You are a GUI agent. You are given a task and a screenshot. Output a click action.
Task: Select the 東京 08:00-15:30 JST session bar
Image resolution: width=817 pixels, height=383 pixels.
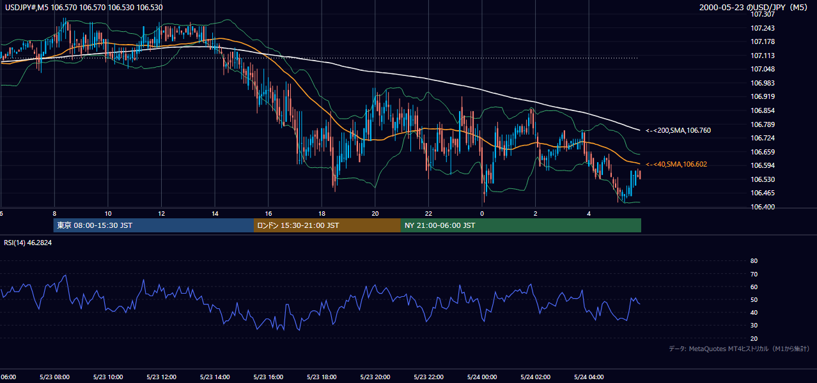click(153, 225)
